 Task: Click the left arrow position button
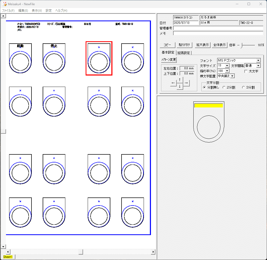[173, 83]
